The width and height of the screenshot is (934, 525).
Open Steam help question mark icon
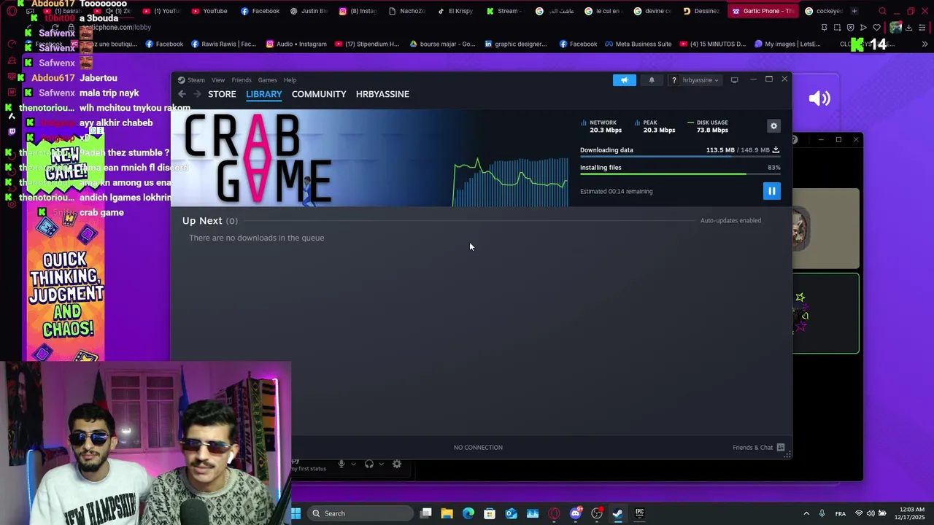point(674,80)
